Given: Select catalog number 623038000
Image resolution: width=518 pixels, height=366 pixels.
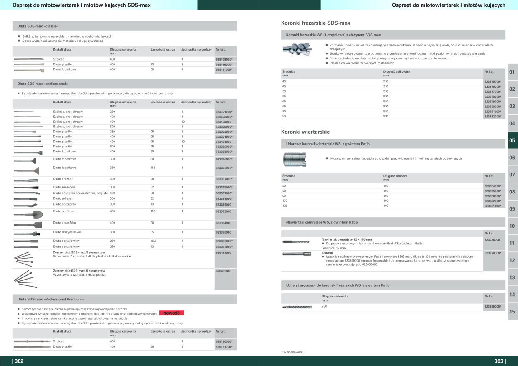Looking at the screenshot, I should coord(492,240).
